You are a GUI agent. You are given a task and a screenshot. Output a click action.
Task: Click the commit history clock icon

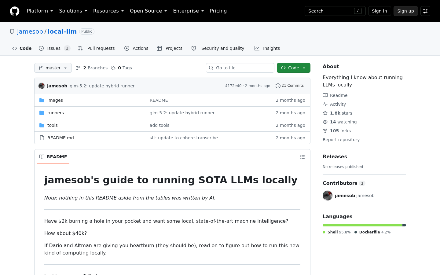278,86
